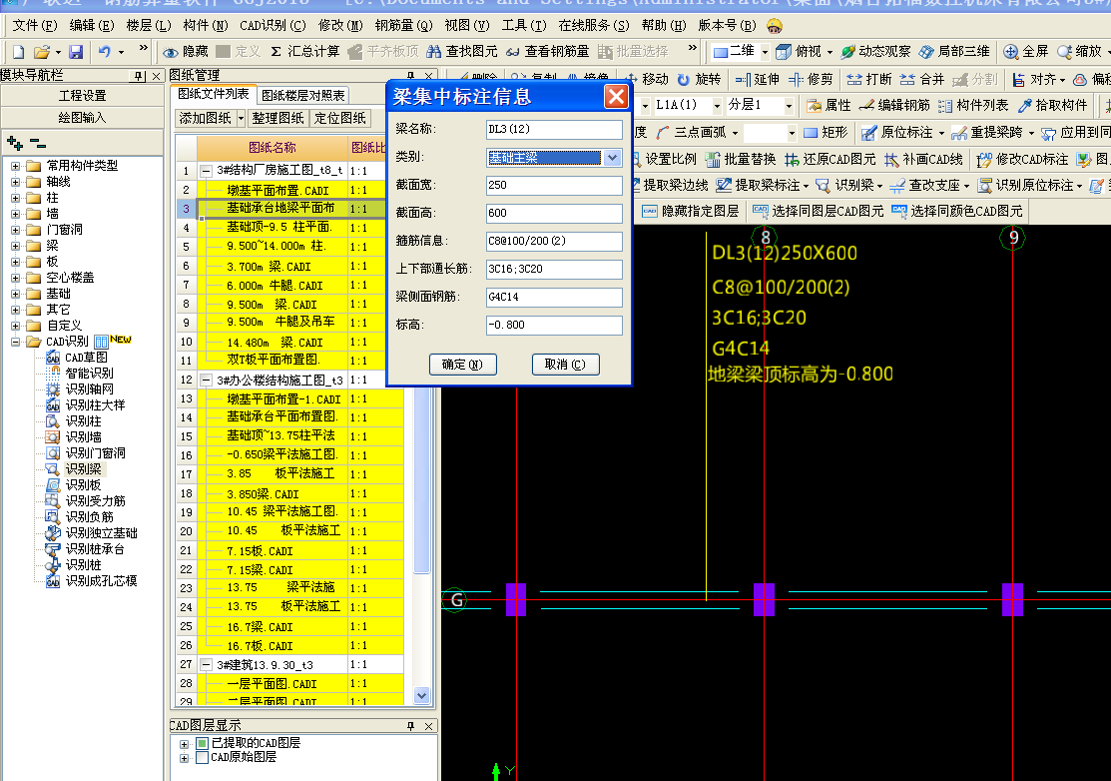Screen dimensions: 1111x781
Task: Click the 标高 input field
Action: [554, 325]
